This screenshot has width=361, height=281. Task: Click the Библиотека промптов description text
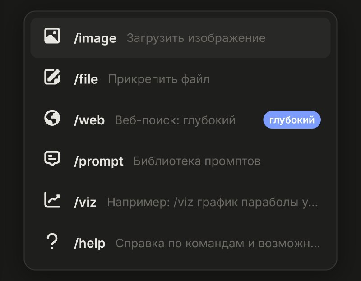coord(197,161)
